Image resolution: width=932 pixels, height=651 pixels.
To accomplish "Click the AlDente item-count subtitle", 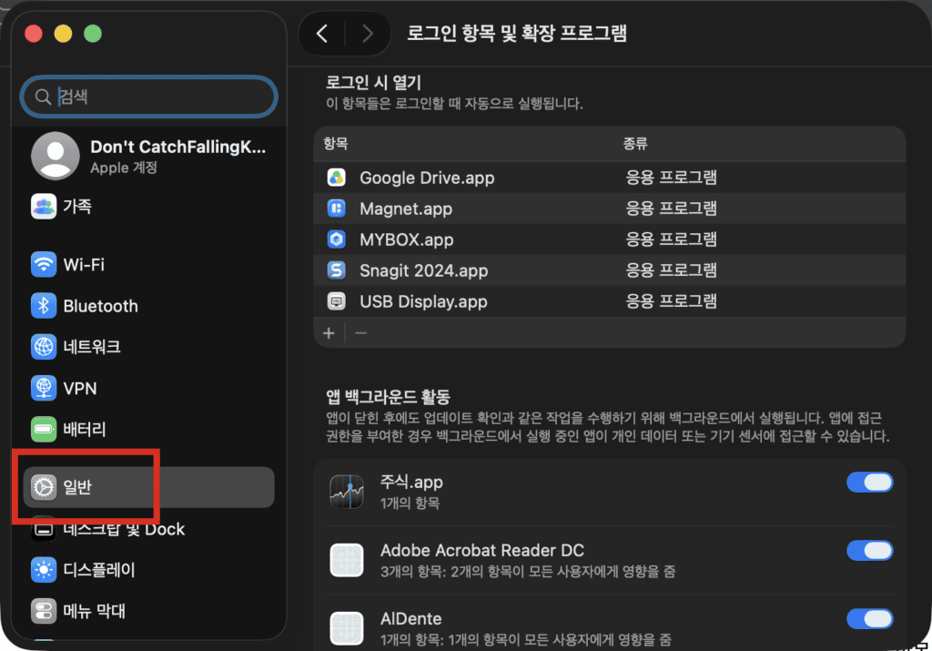I will point(525,640).
